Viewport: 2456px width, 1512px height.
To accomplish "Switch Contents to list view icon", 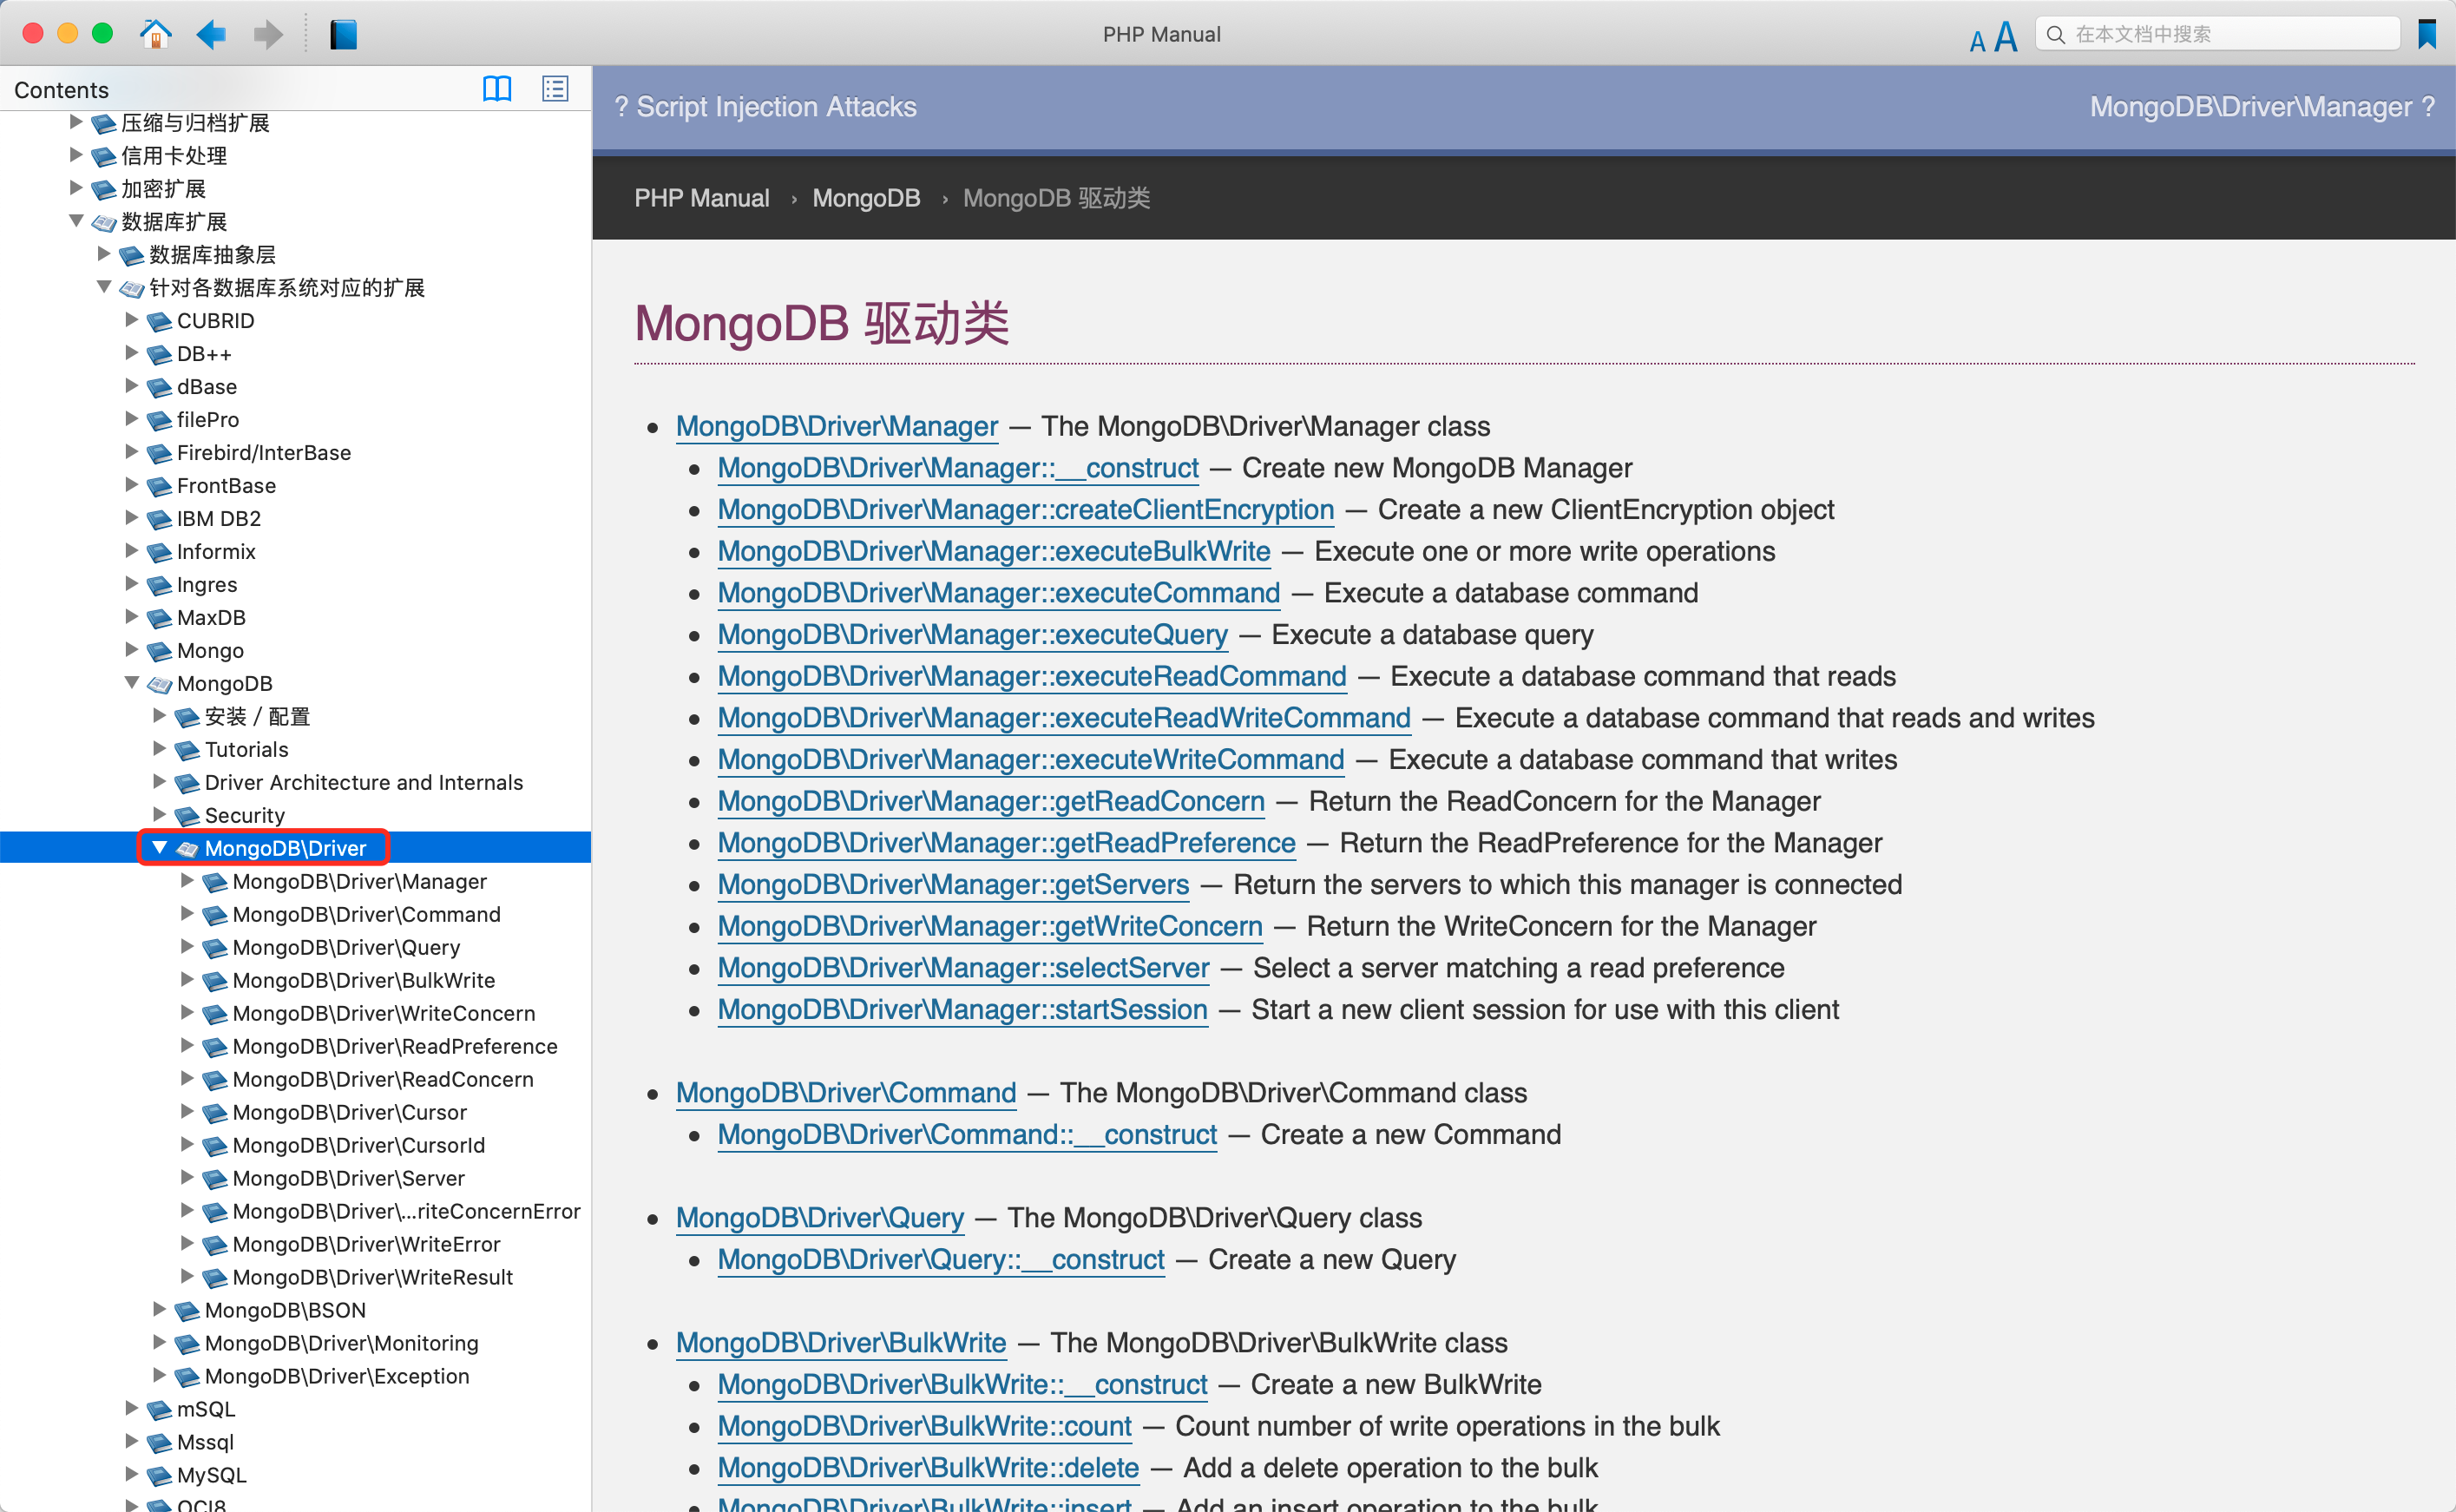I will (555, 89).
